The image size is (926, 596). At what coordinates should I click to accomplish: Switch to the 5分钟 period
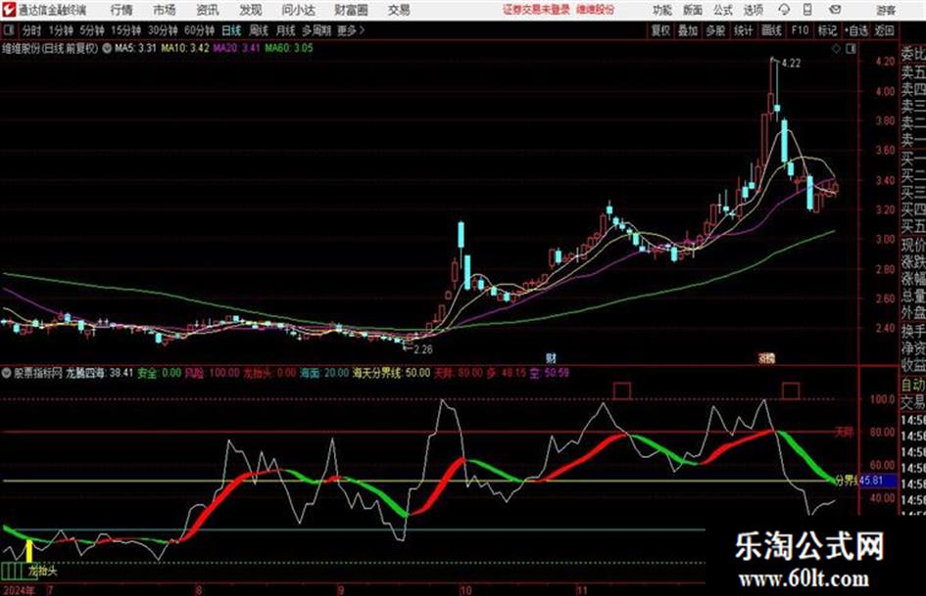point(92,30)
